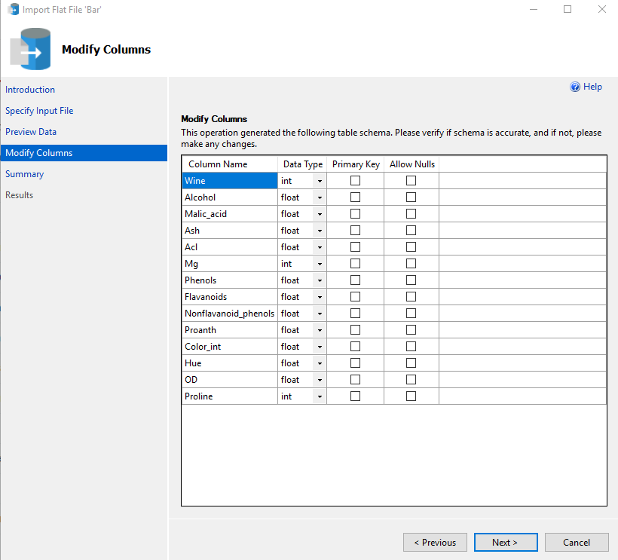Expand the Data Type dropdown for Mg
The image size is (618, 560).
(x=320, y=264)
